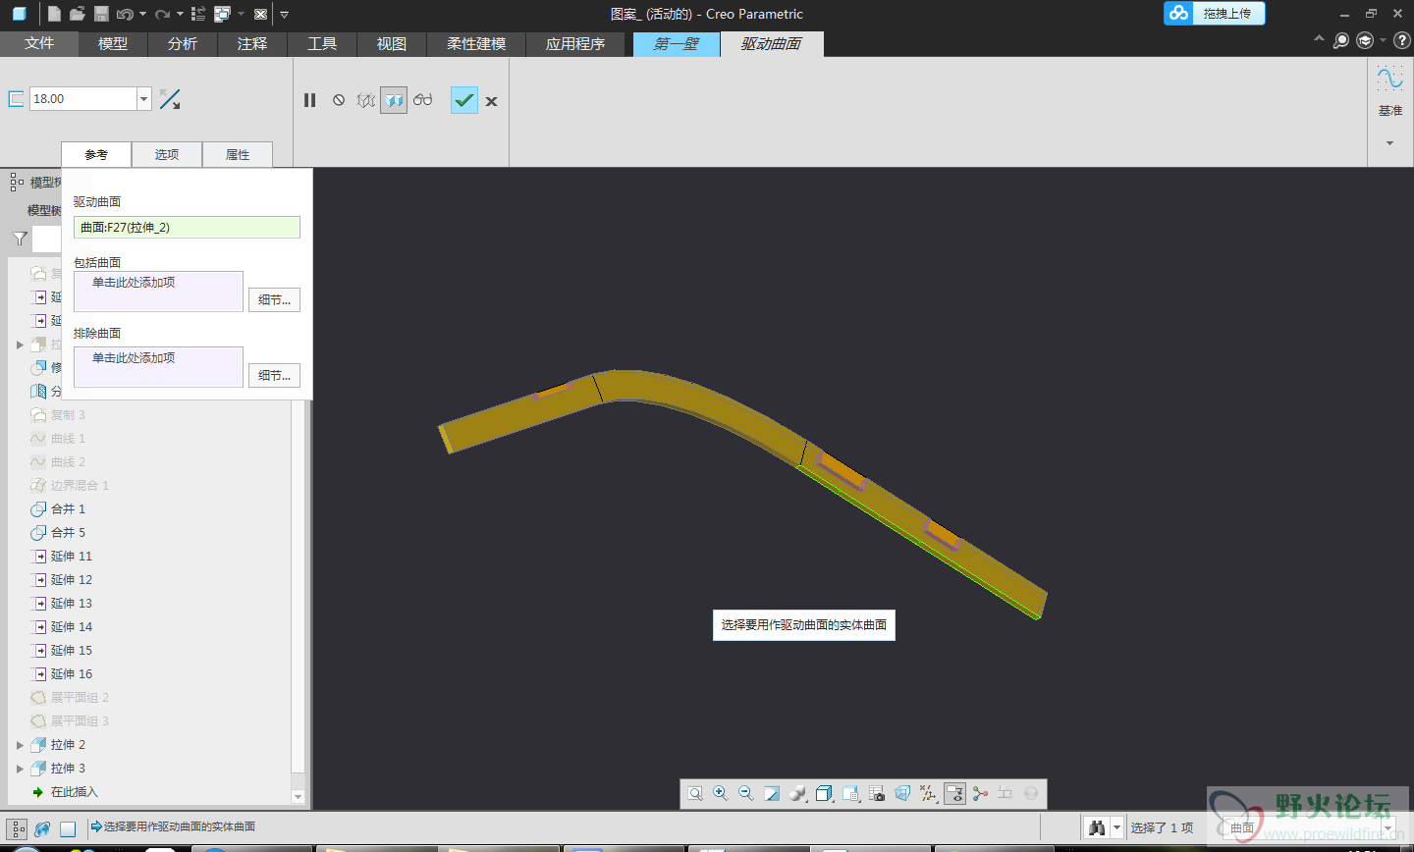Click the Undo arrow icon
1414x852 pixels.
pyautogui.click(x=125, y=14)
